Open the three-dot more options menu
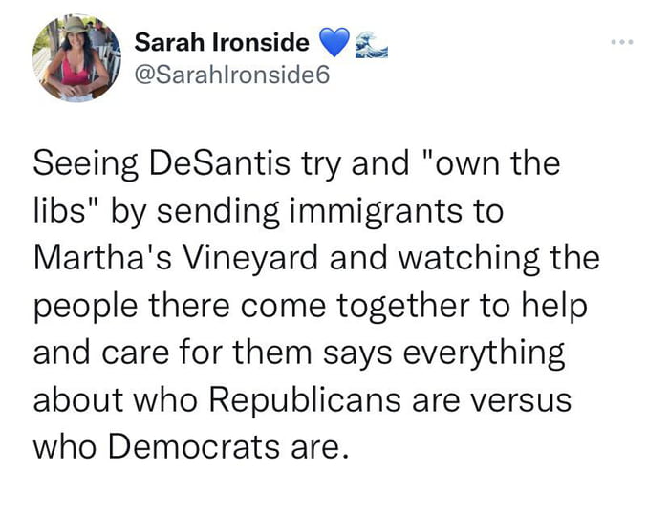 [x=622, y=42]
